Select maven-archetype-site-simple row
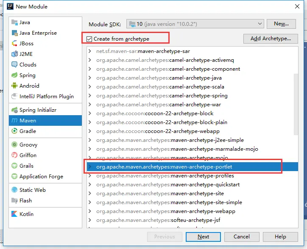Screen dimensions: 307x249 click(x=192, y=202)
